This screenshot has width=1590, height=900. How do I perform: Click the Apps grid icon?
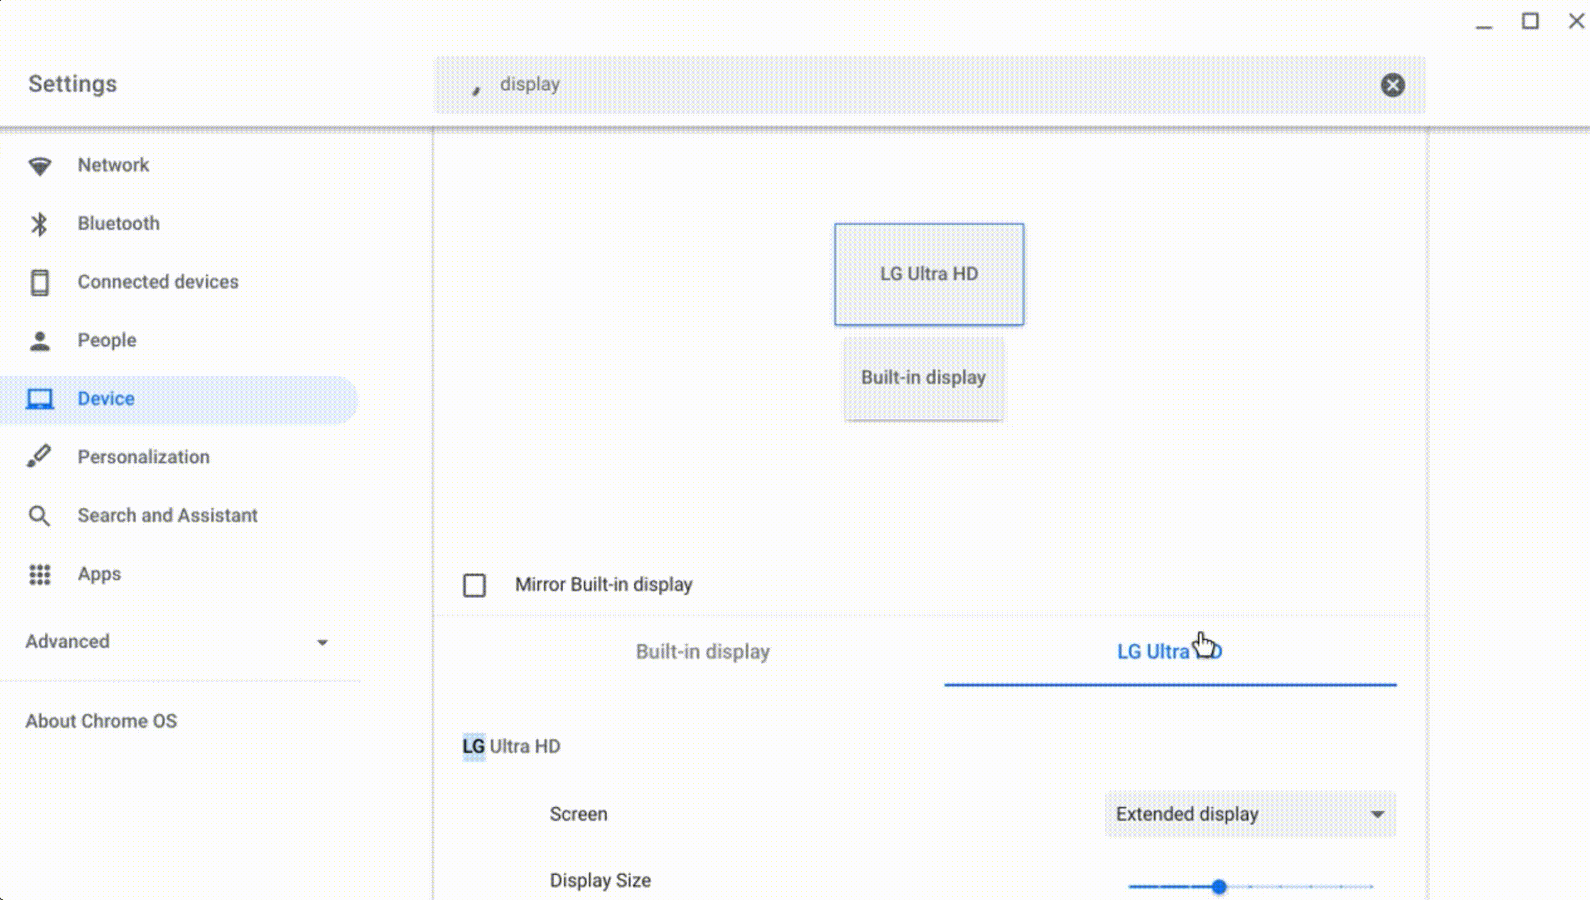point(40,574)
